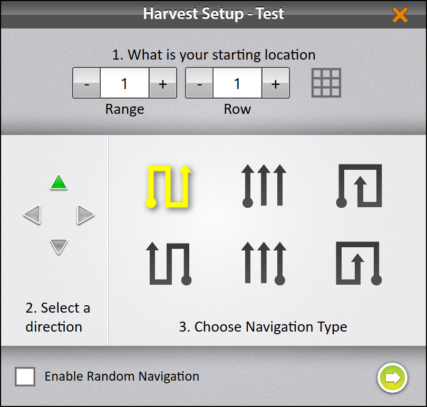427x407 pixels.
Task: Click the Range number input field
Action: click(124, 83)
